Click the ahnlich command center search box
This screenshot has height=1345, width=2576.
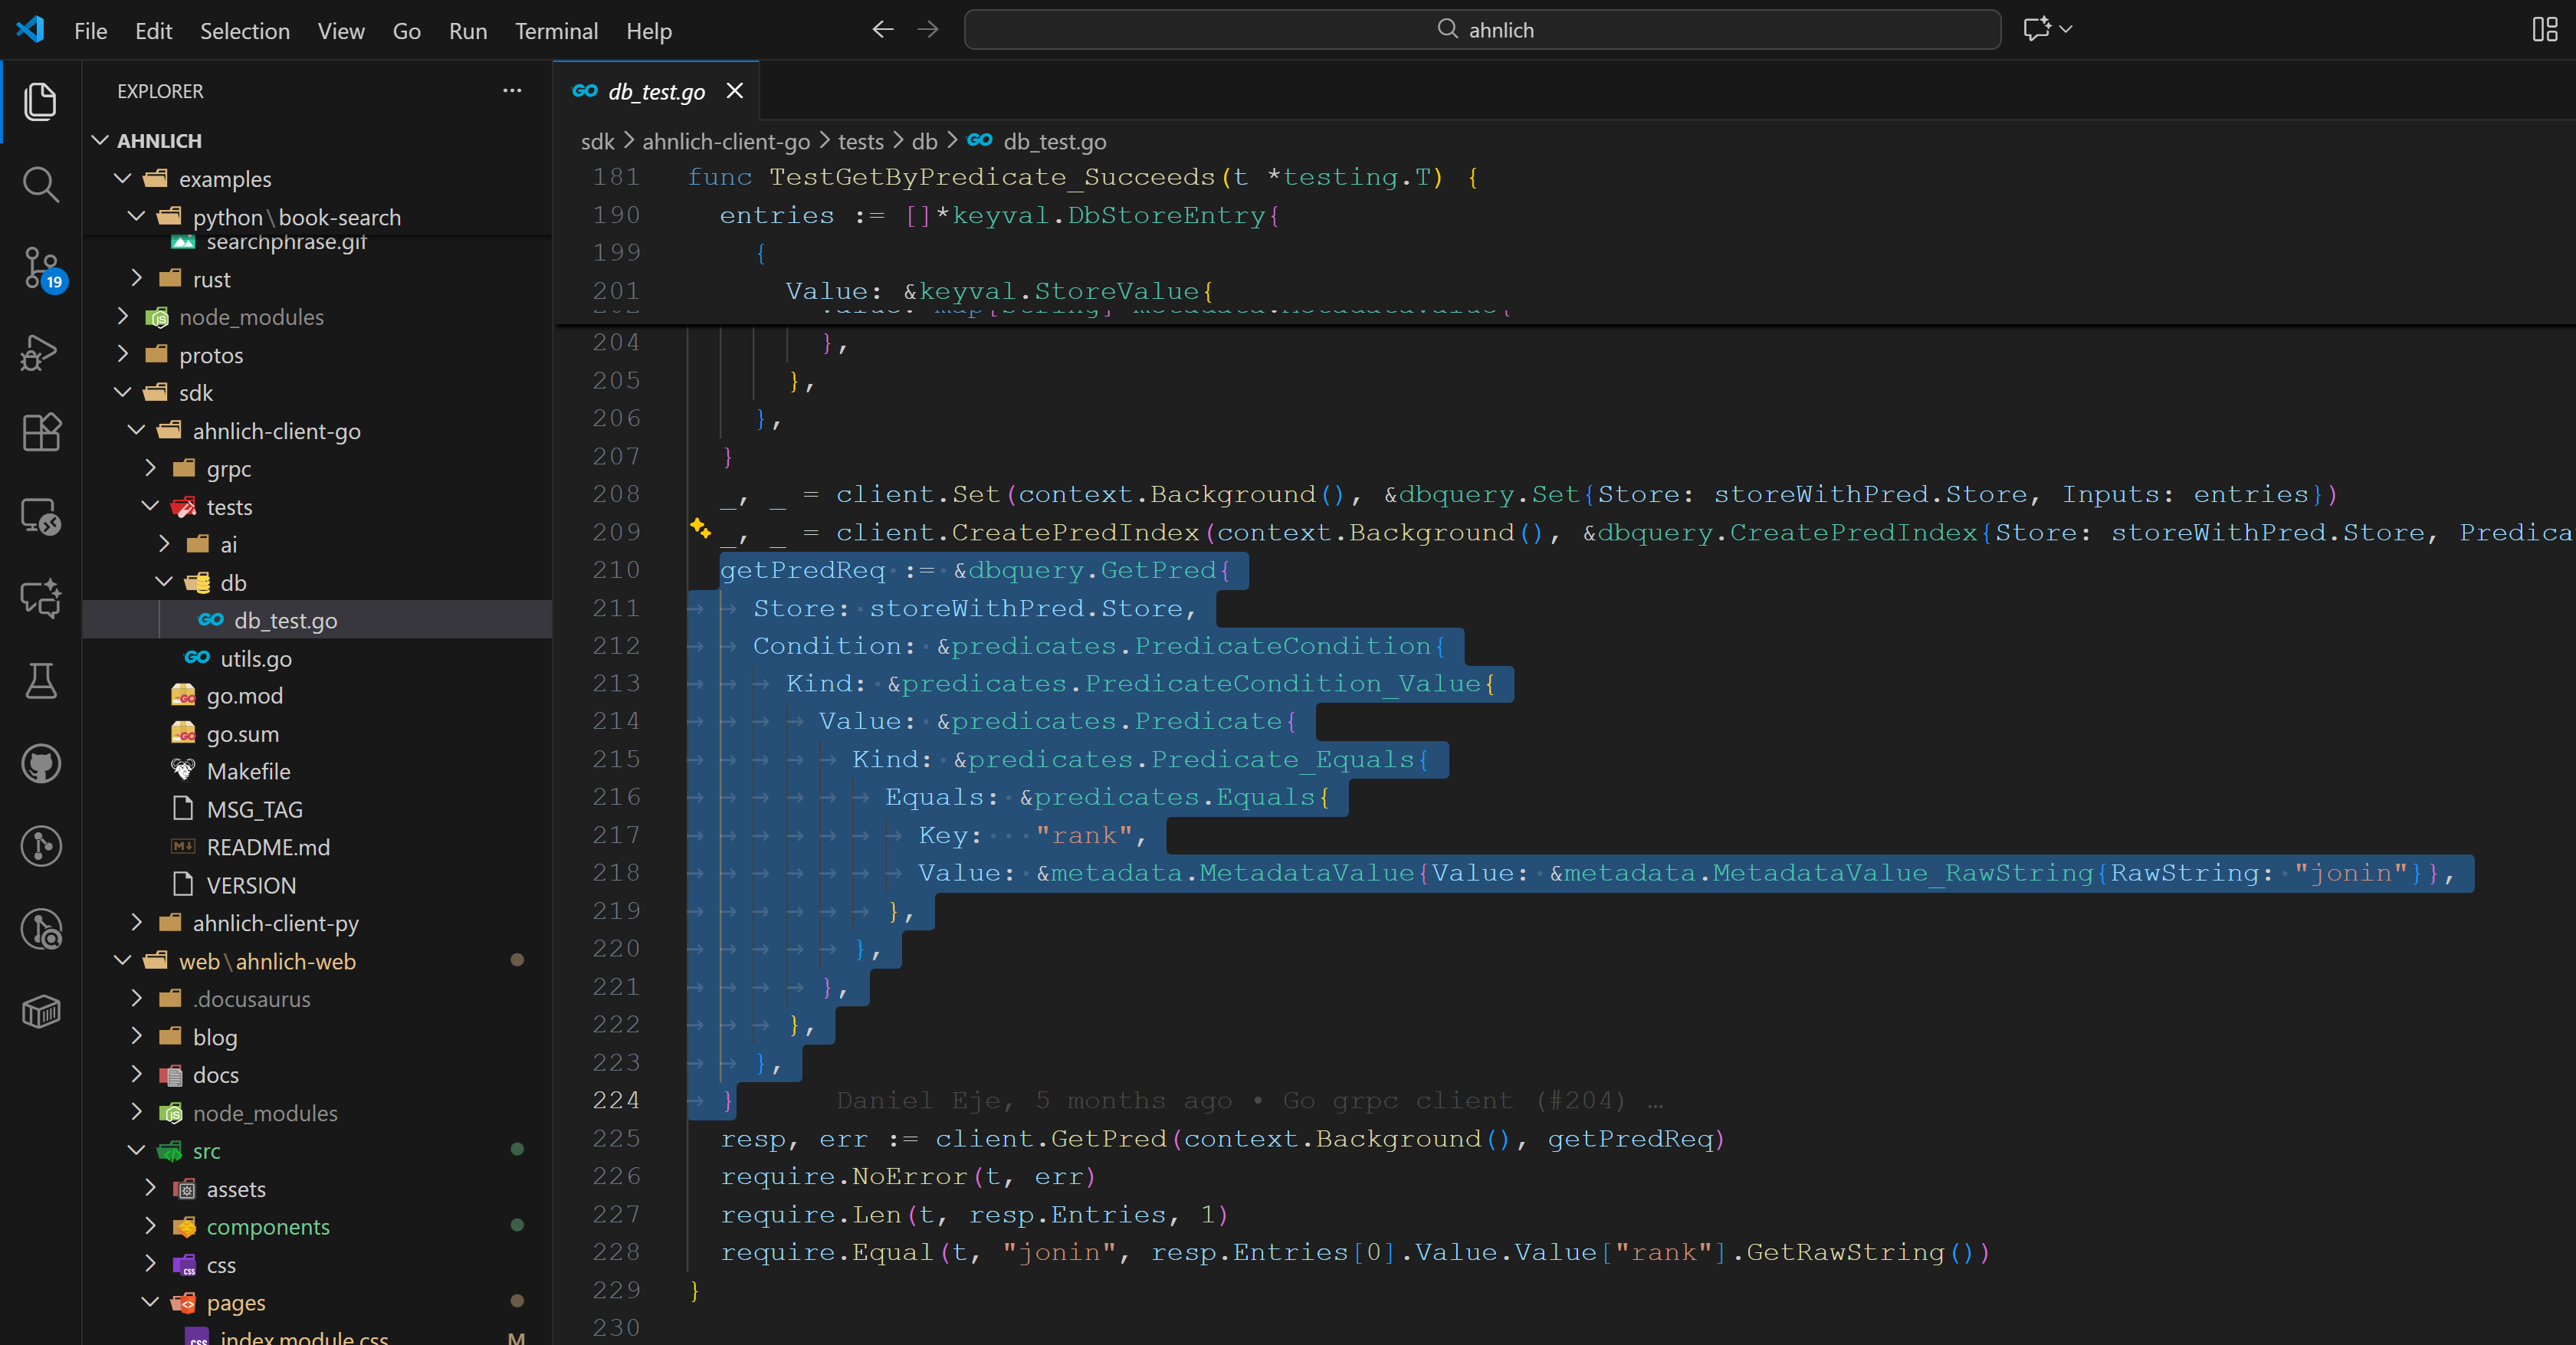click(1481, 29)
